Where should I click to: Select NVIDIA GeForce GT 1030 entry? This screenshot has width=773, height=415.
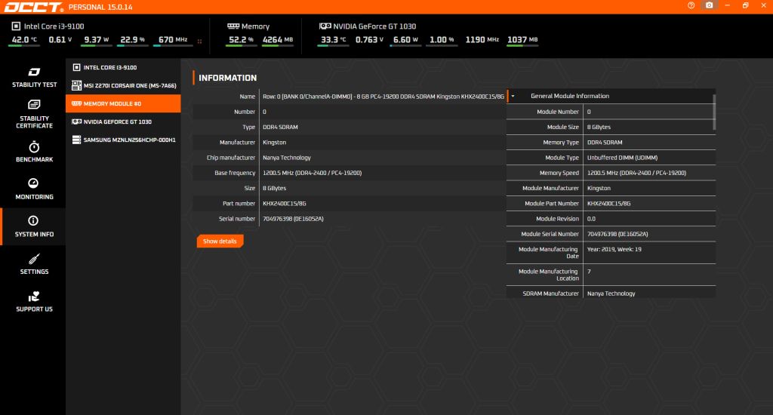pos(123,121)
